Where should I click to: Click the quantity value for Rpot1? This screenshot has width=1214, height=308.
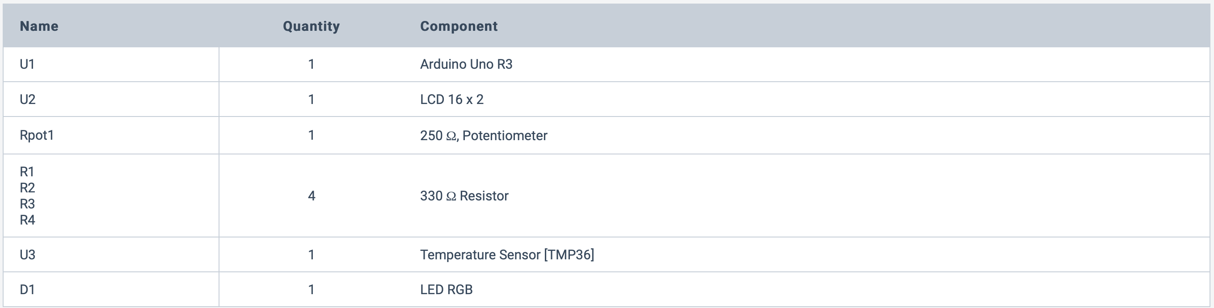pyautogui.click(x=312, y=136)
